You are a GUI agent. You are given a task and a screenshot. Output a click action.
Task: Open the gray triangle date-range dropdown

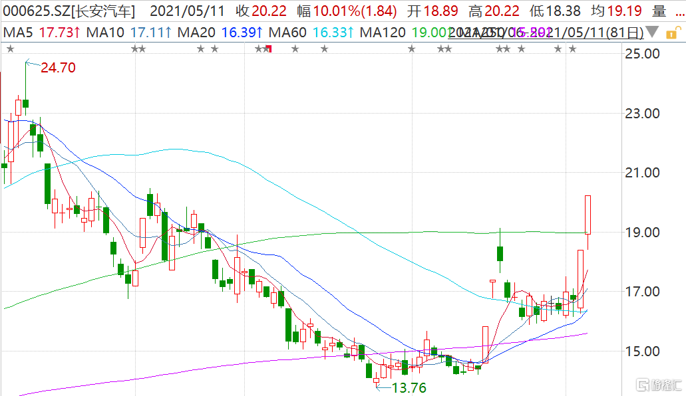click(652, 32)
